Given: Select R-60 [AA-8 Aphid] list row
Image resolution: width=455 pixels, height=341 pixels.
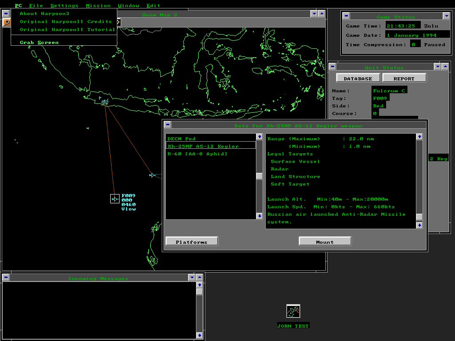Looking at the screenshot, I should [211, 154].
